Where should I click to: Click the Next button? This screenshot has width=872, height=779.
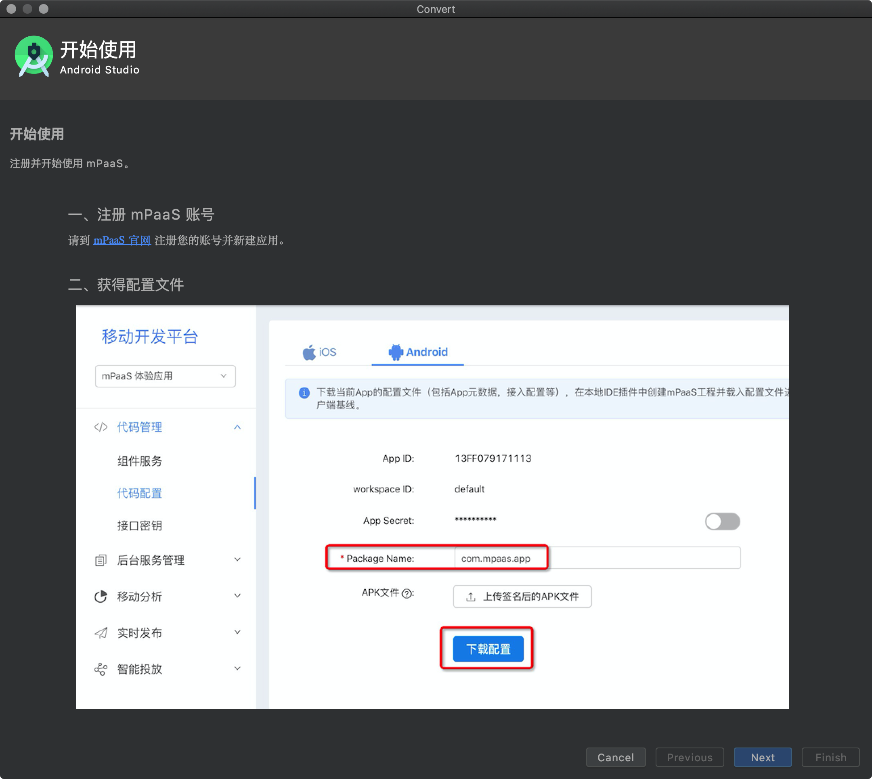[763, 758]
